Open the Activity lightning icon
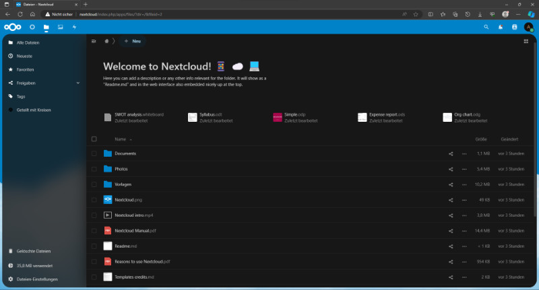Viewport: 539px width, 290px height. click(74, 27)
